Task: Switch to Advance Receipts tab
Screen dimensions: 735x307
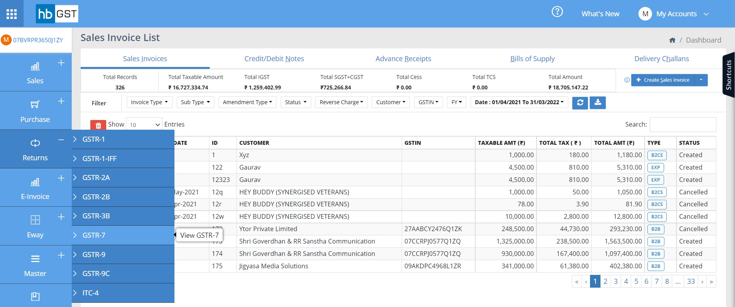Action: (x=403, y=59)
